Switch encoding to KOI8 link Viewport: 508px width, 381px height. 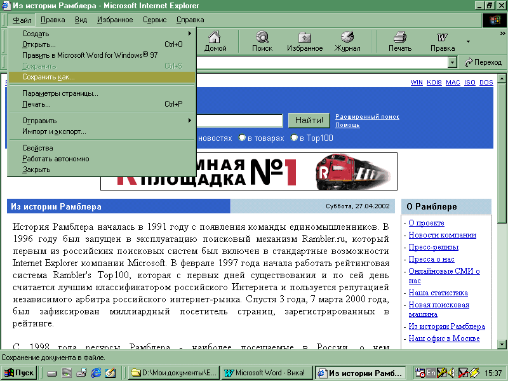coord(434,83)
